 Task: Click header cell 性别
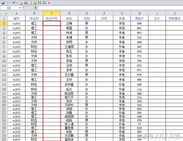87,18
